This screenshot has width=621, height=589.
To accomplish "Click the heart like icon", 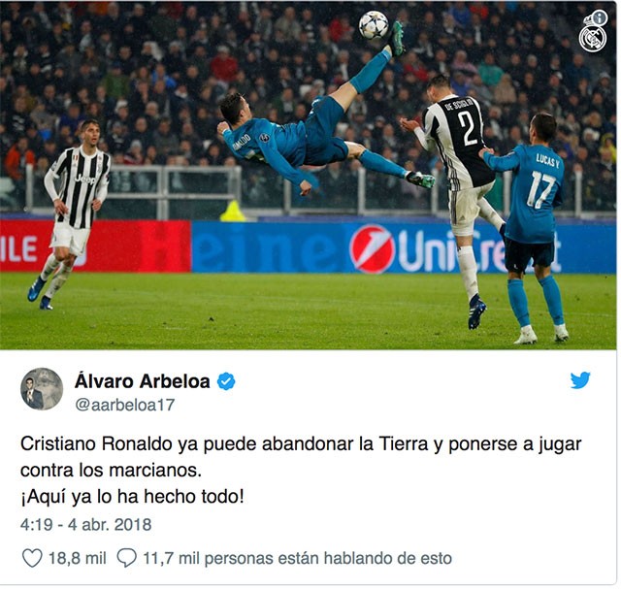I will [32, 558].
